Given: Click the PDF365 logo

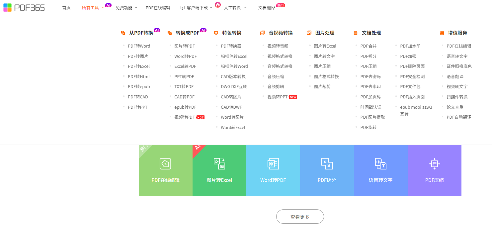Looking at the screenshot, I should [24, 8].
